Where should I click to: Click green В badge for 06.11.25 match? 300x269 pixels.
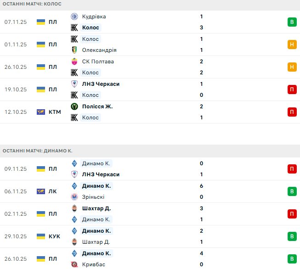coord(291,191)
